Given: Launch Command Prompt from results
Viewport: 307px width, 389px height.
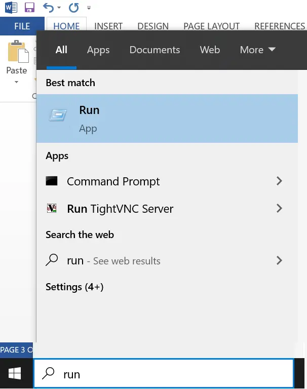Looking at the screenshot, I should click(113, 181).
